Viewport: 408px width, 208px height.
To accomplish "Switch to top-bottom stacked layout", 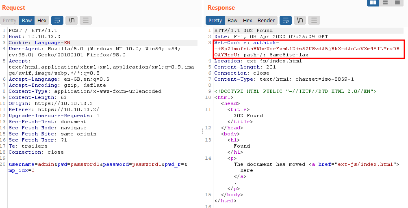I will [x=386, y=3].
